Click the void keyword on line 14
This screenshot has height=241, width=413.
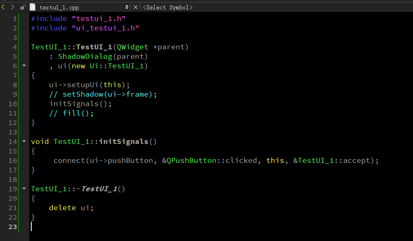[40, 142]
